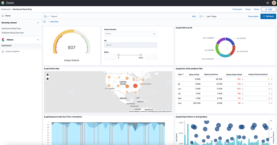Click the Bytes slider's right handle

tap(141, 55)
